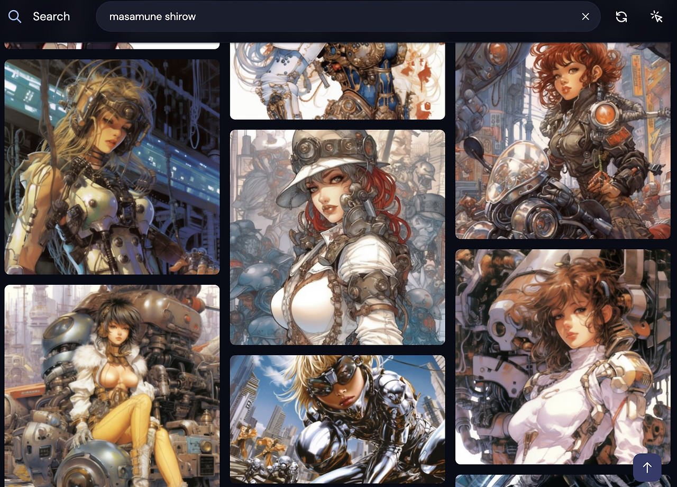Open the partially visible blue armored figure thumbnail
This screenshot has width=677, height=487.
point(337,81)
